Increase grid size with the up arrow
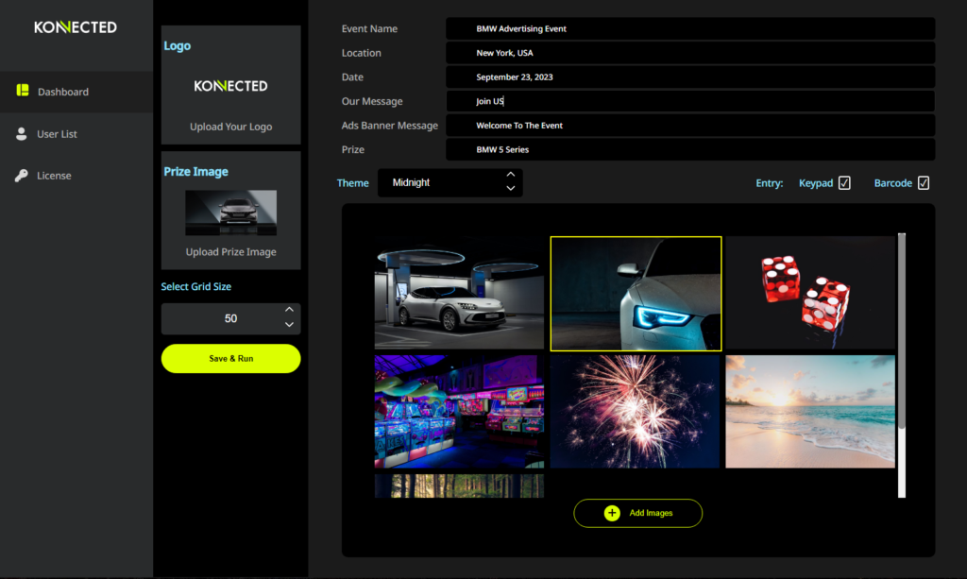 (x=289, y=310)
